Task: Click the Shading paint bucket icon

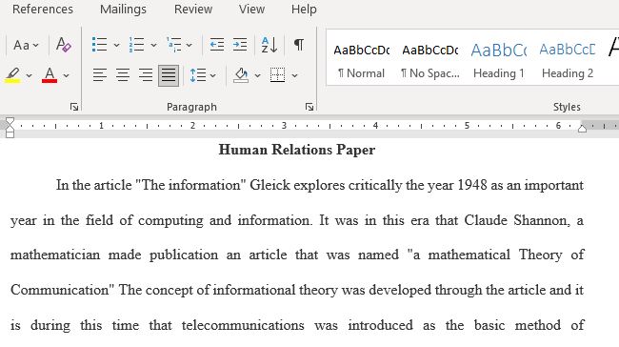Action: (x=241, y=75)
